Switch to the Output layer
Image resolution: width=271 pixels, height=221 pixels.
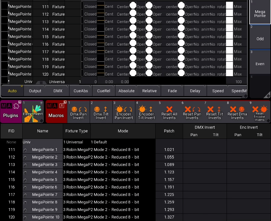(x=35, y=91)
